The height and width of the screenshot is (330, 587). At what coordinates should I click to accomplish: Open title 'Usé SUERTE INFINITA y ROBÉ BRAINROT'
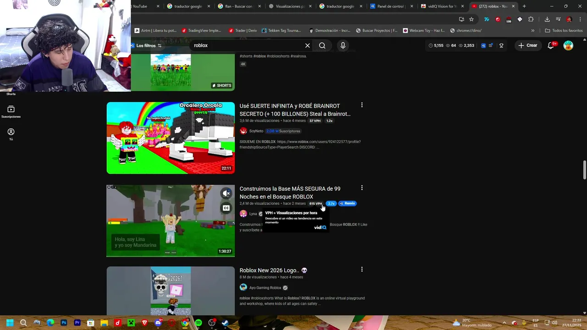tap(295, 110)
